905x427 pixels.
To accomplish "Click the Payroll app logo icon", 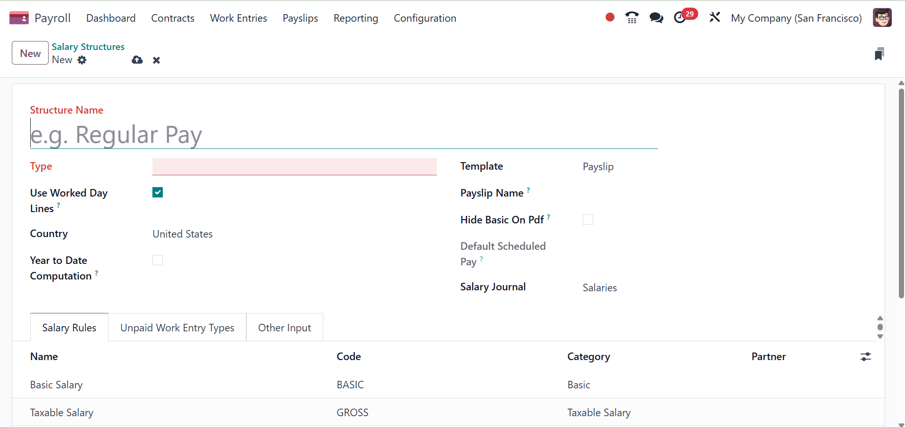I will click(19, 18).
